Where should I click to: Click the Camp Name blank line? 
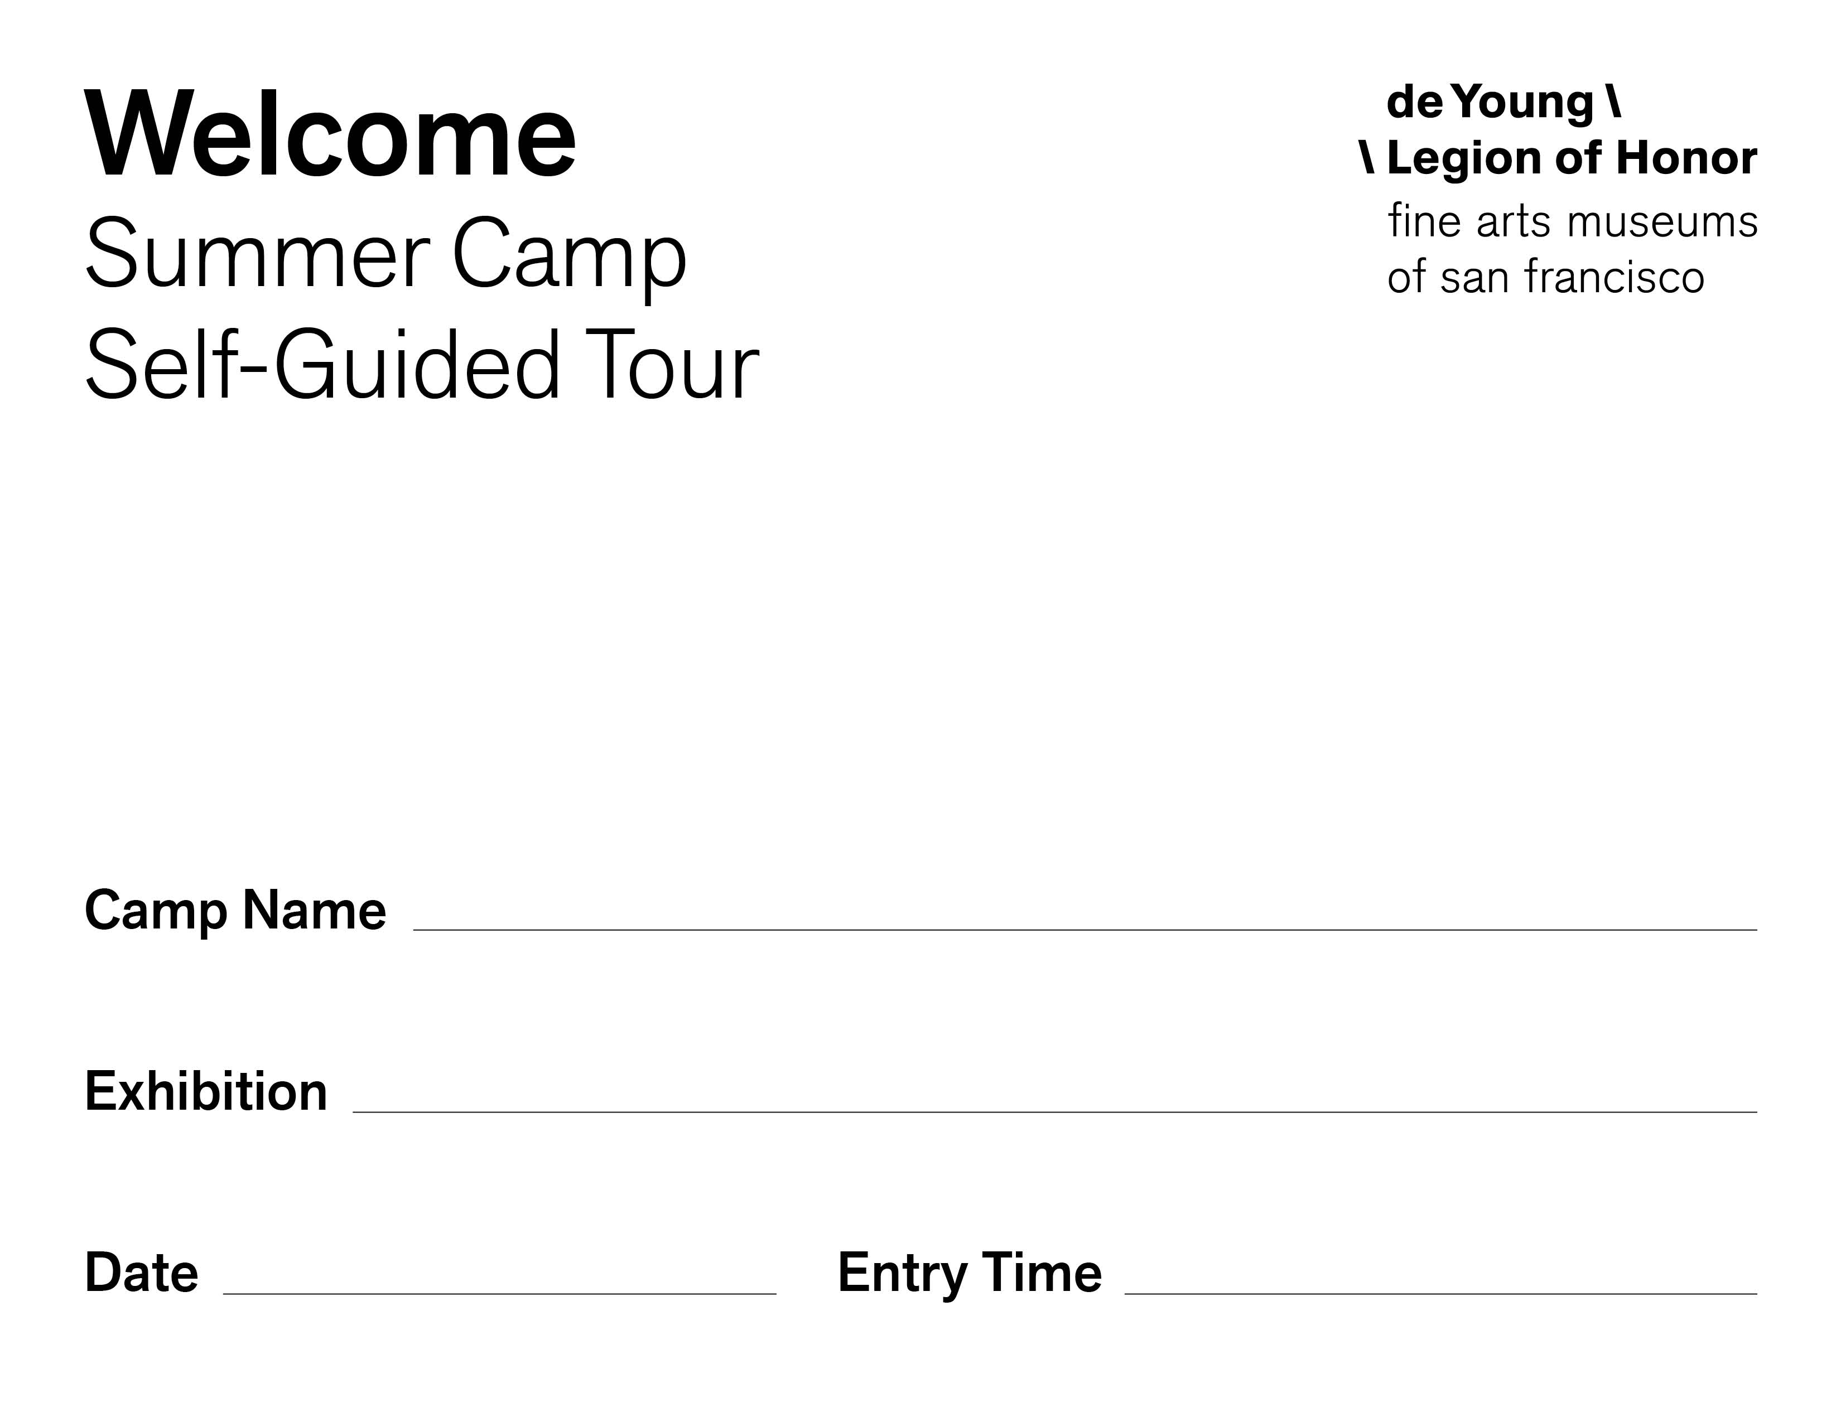1085,929
